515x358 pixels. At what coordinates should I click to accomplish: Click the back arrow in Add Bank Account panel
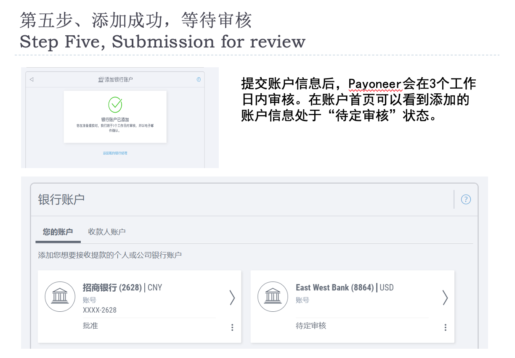32,79
